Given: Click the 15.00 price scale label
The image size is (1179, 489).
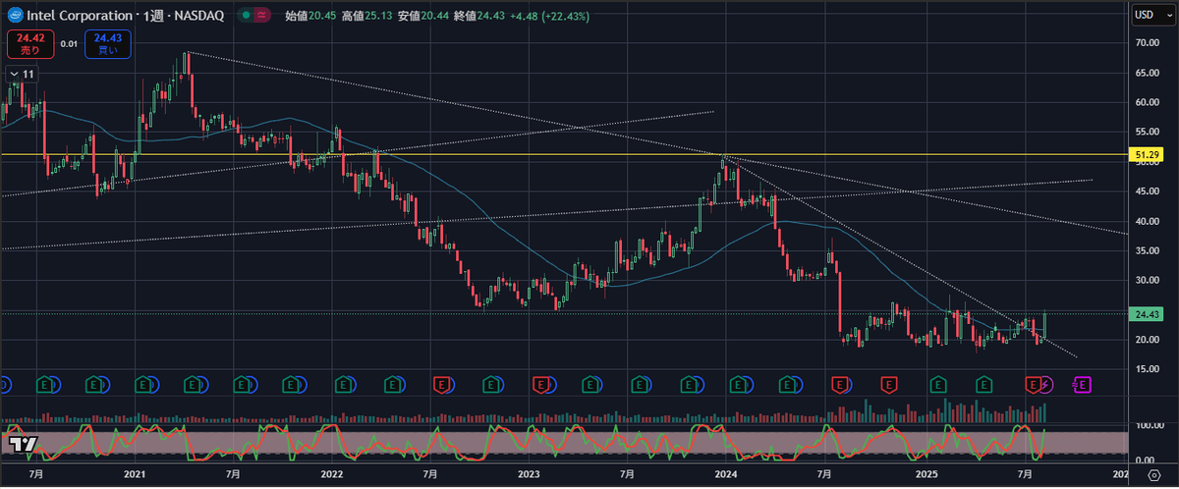Looking at the screenshot, I should [1148, 369].
